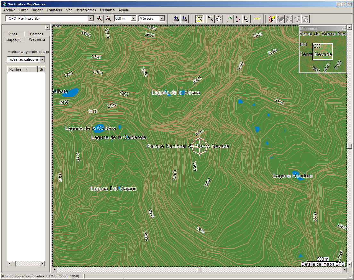Screen dimensions: 354x280
Task: Click the track select tool icon
Action: (x=289, y=19)
